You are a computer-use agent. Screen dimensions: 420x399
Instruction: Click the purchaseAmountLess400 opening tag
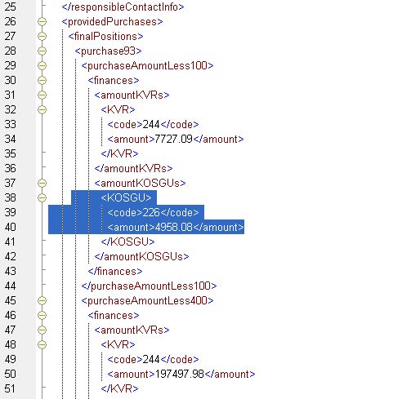pos(147,301)
